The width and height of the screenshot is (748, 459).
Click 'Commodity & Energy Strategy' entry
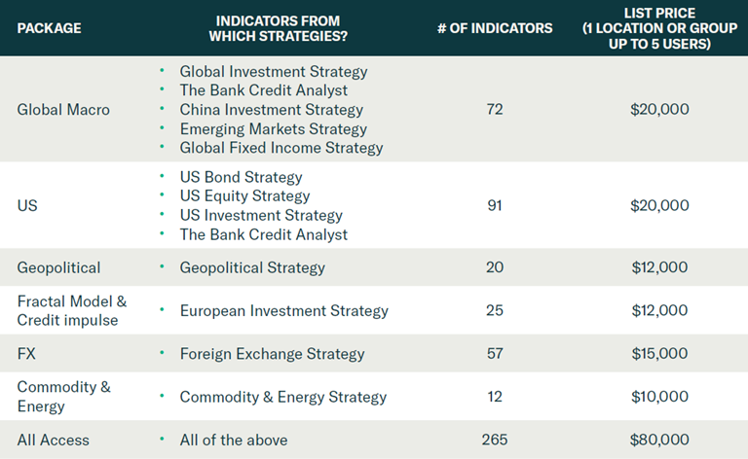pos(282,397)
